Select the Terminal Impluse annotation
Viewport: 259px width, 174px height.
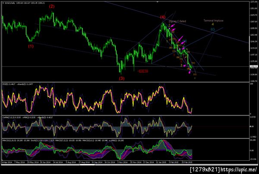click(213, 21)
